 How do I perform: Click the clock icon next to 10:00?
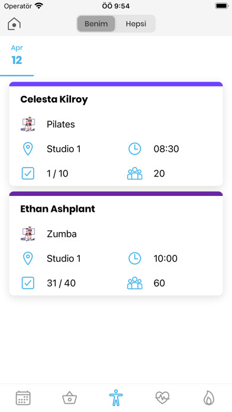coord(135,258)
